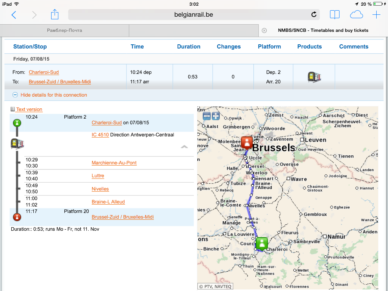This screenshot has width=388, height=291.
Task: Open the share sheet icon
Action: point(55,14)
